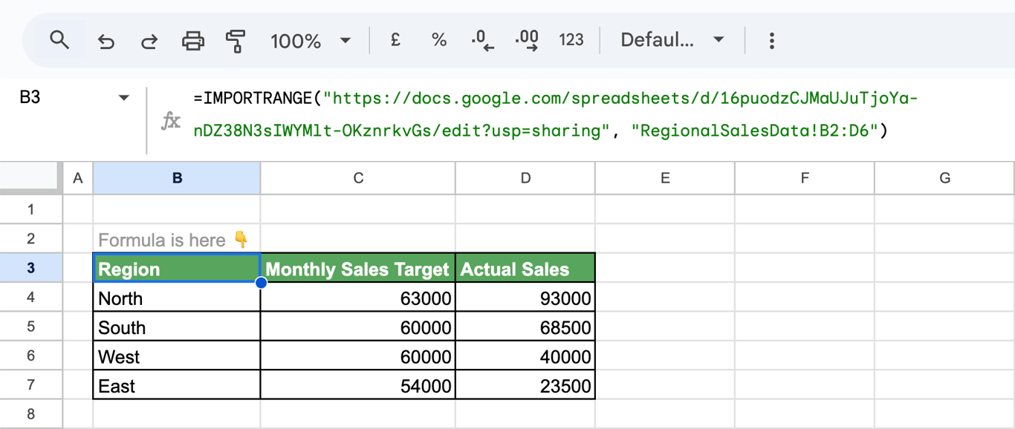The width and height of the screenshot is (1015, 429).
Task: Select West's 60000 target cell
Action: tap(358, 356)
